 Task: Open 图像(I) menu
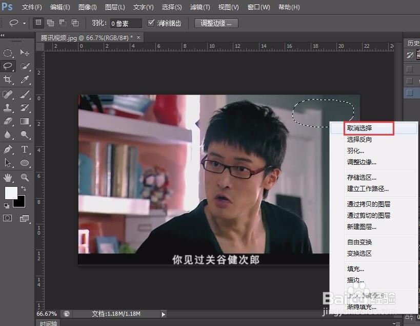click(x=88, y=7)
